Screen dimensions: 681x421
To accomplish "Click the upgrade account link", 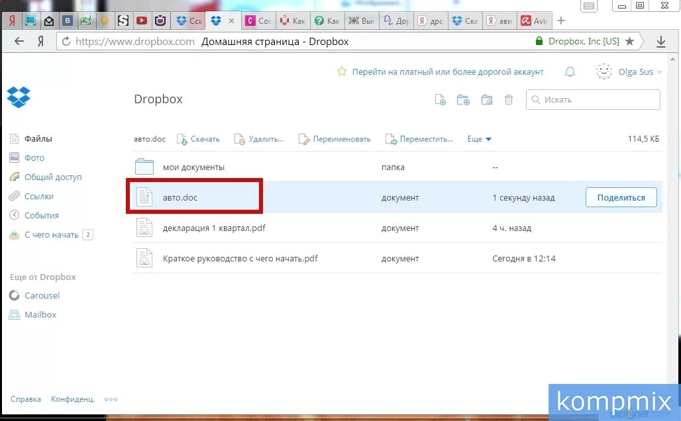I will tap(447, 71).
